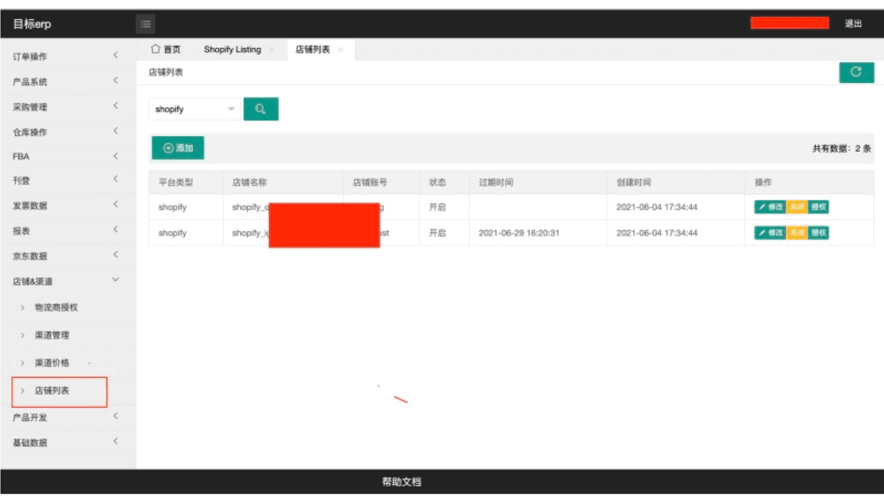
Task: Expand the 渠道管理 submenu arrow
Action: (22, 335)
